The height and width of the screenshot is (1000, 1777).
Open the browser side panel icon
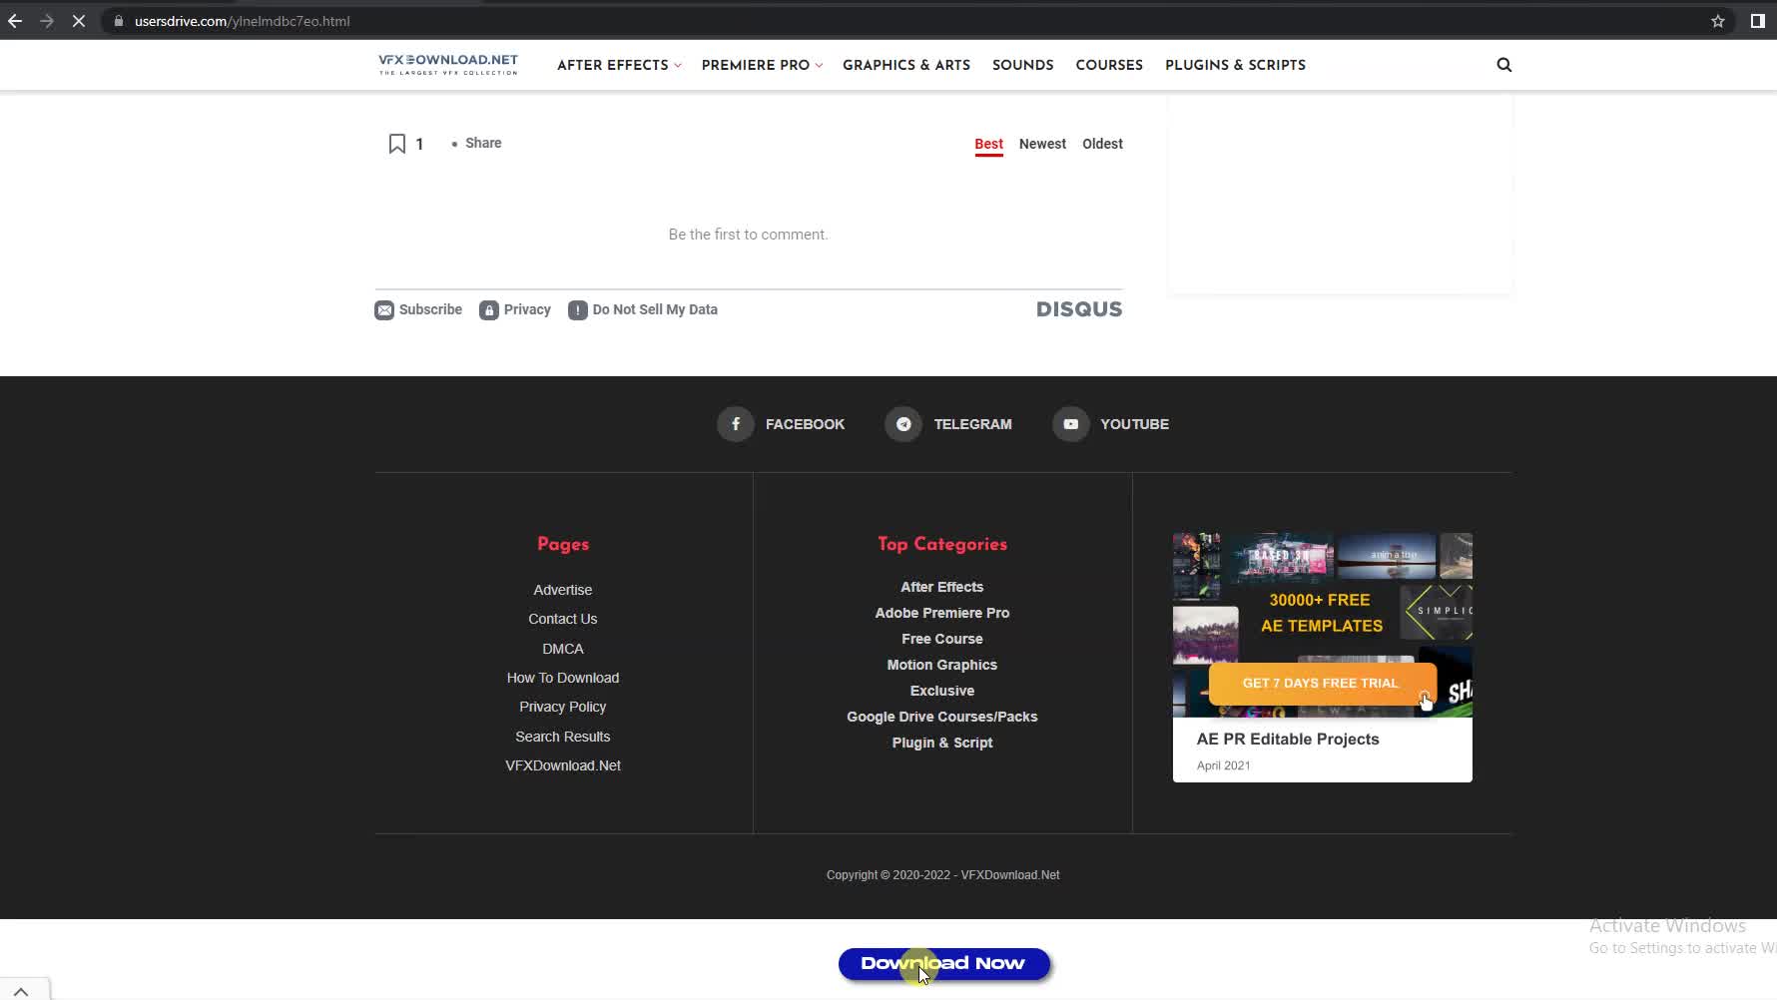[x=1758, y=21]
